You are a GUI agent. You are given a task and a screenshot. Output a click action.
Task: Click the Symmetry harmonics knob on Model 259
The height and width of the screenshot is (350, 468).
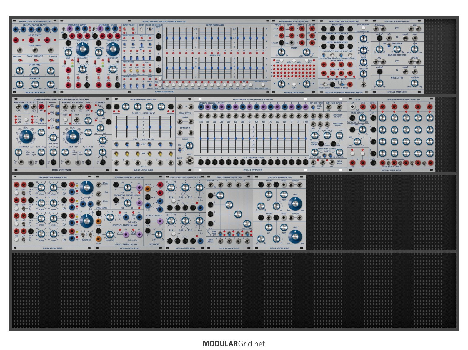coord(100,112)
